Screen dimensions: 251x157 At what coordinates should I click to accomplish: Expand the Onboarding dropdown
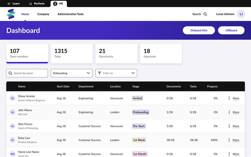click(71, 73)
